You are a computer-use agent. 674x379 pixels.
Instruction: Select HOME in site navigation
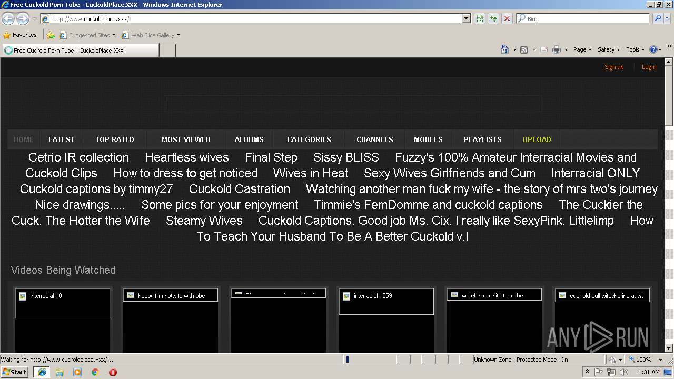[24, 139]
